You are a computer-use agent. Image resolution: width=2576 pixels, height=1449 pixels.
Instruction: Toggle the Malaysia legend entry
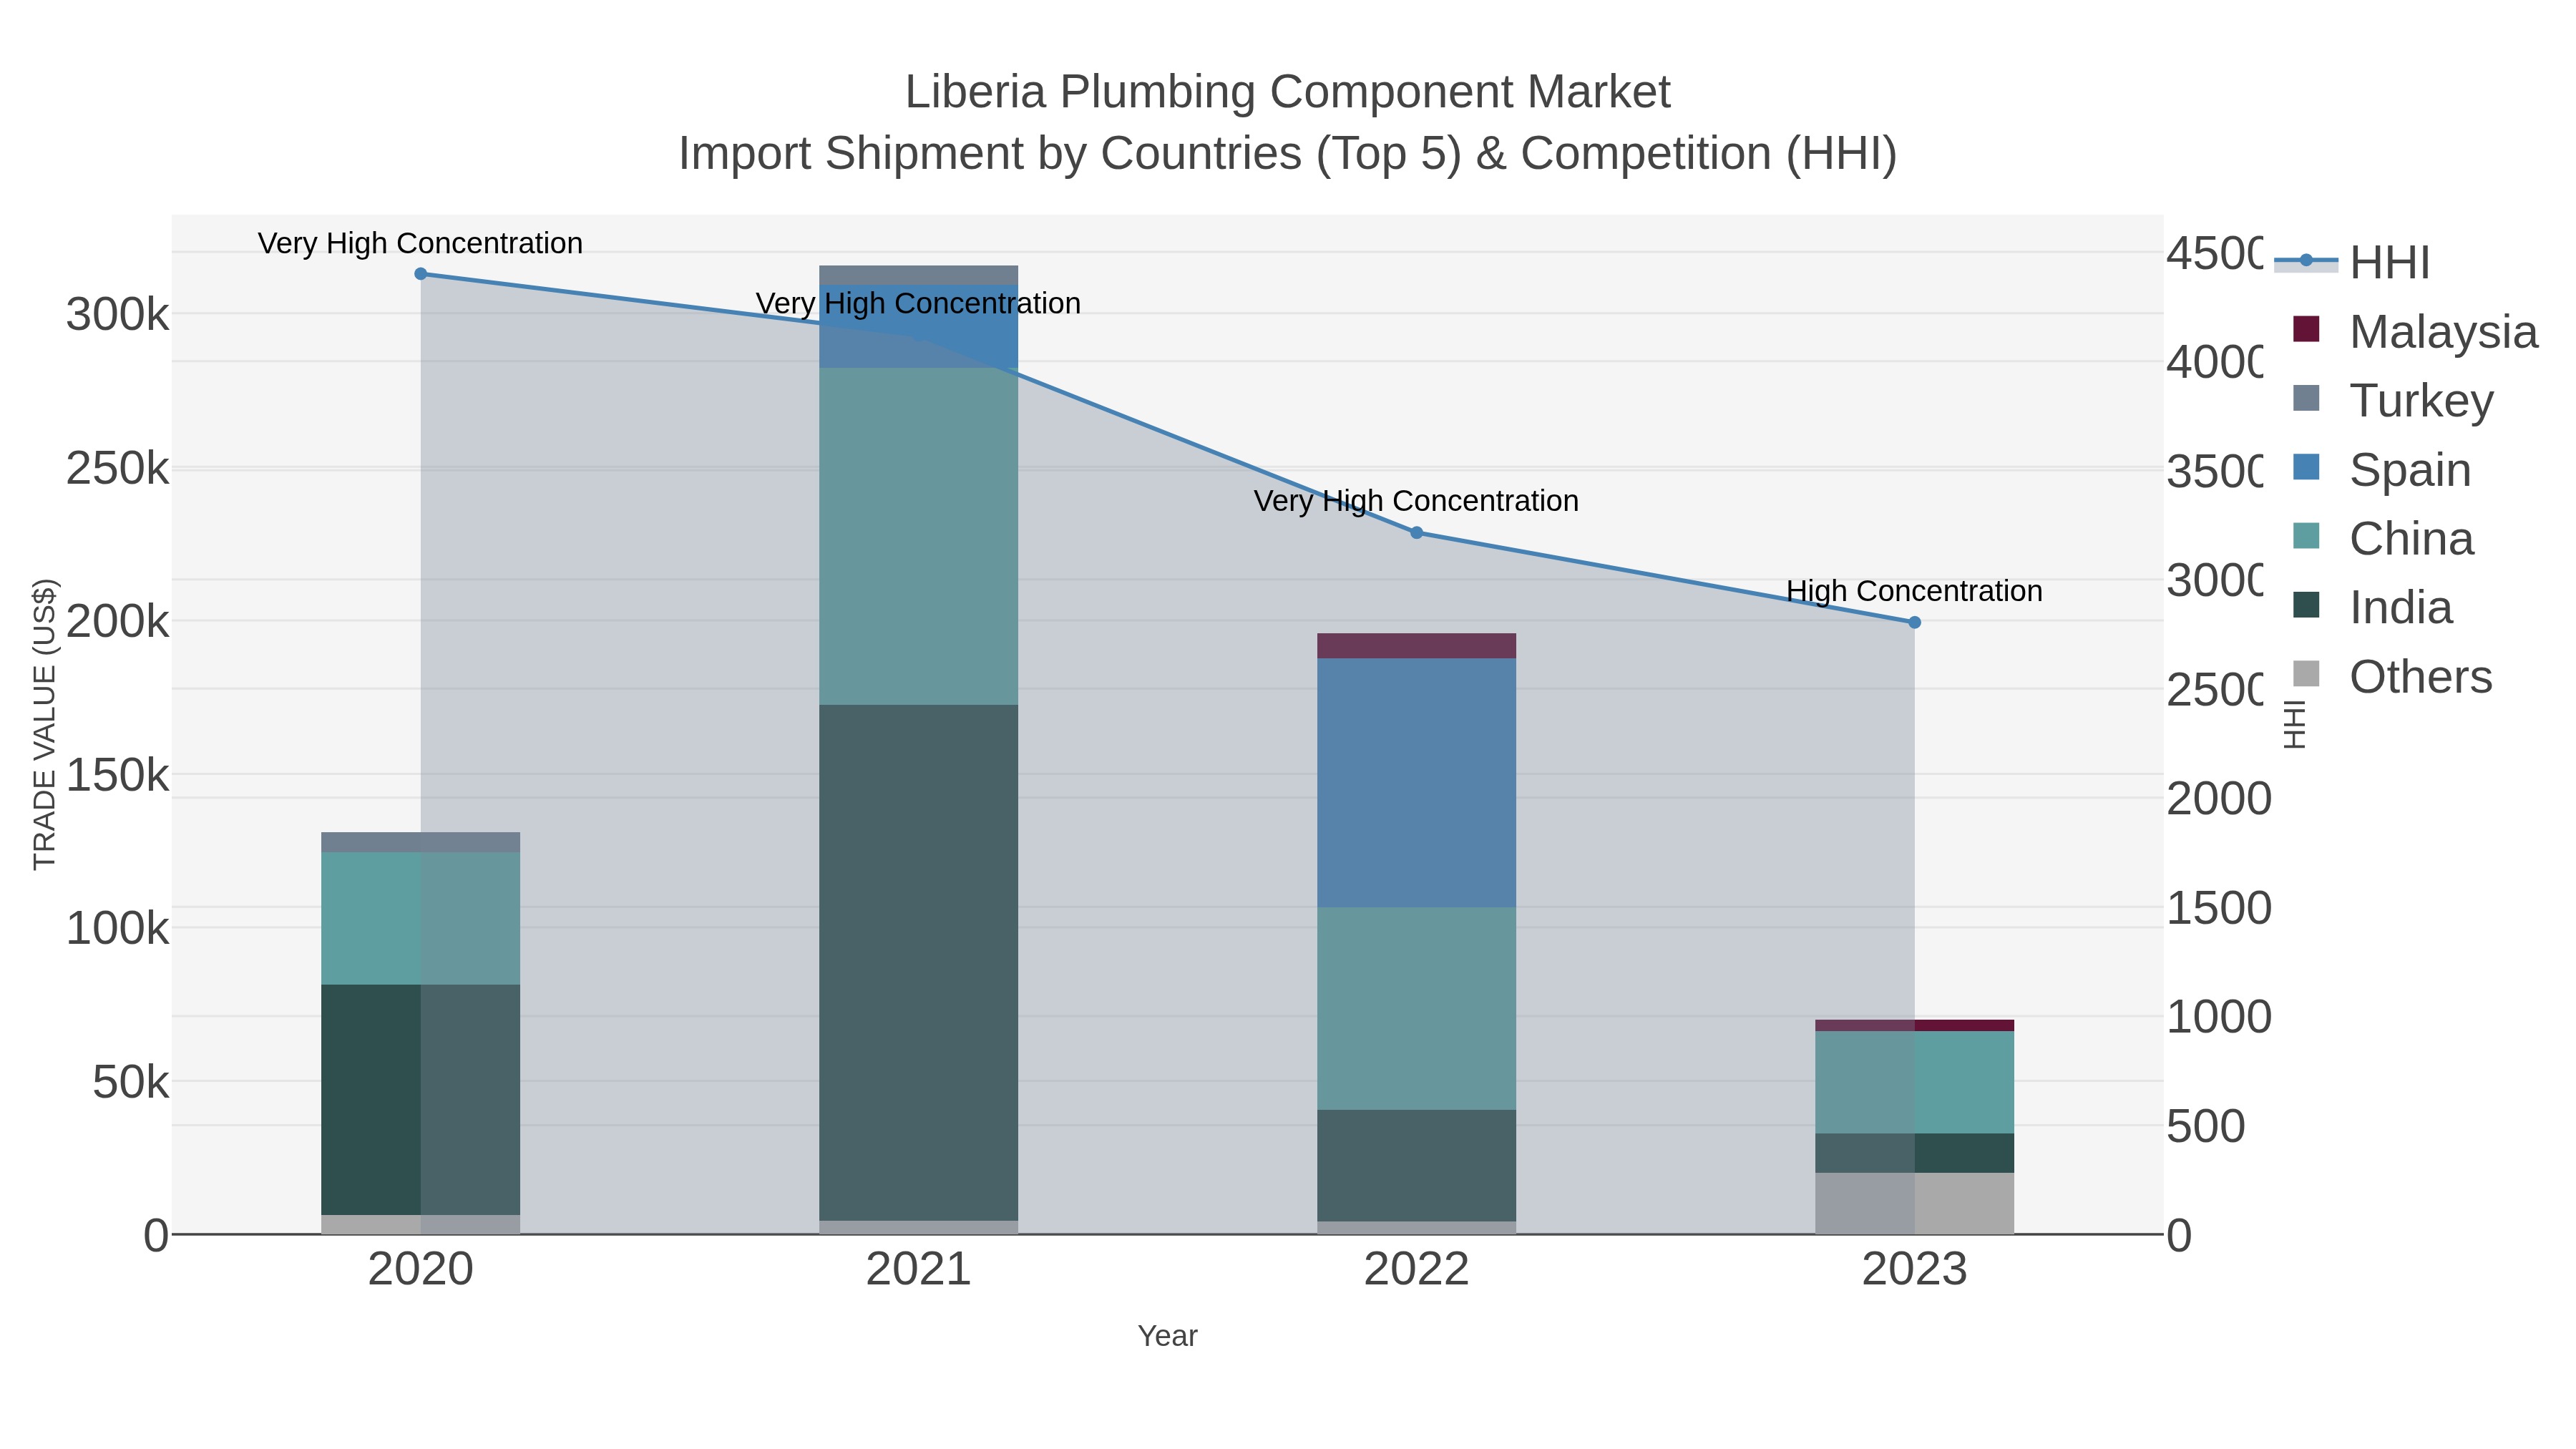pyautogui.click(x=2415, y=331)
